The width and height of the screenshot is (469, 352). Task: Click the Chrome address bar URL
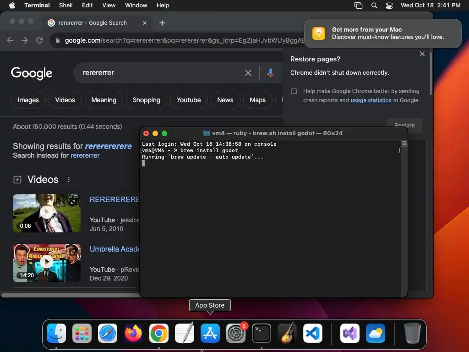(184, 40)
